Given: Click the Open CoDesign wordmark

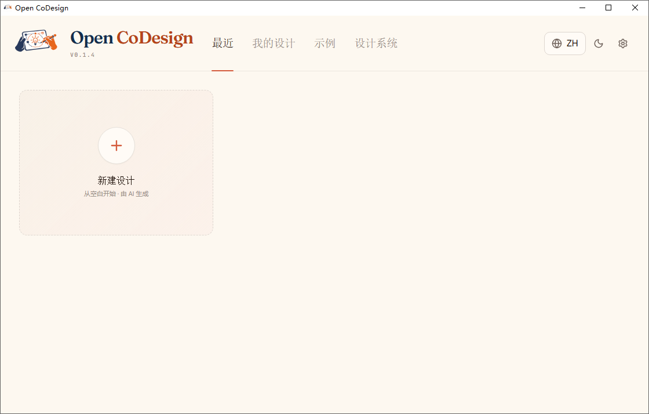Looking at the screenshot, I should pos(131,38).
